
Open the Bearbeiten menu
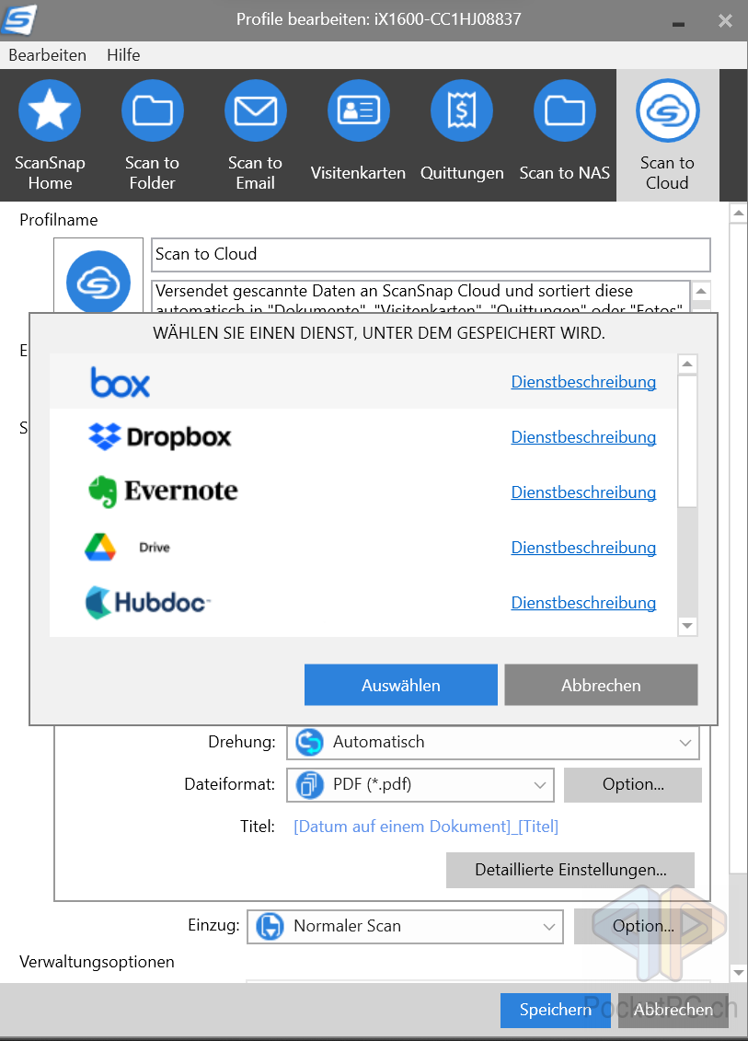pos(48,55)
